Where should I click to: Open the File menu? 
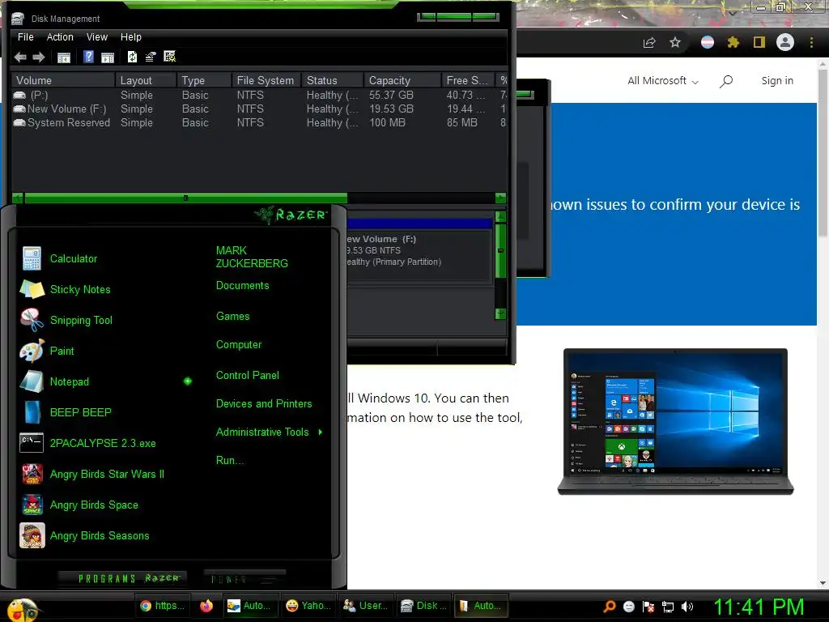point(25,37)
